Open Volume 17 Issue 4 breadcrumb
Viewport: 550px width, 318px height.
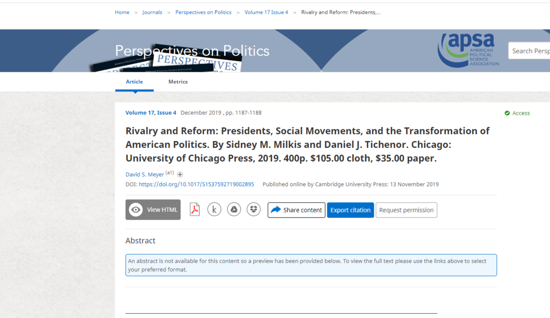click(x=266, y=12)
